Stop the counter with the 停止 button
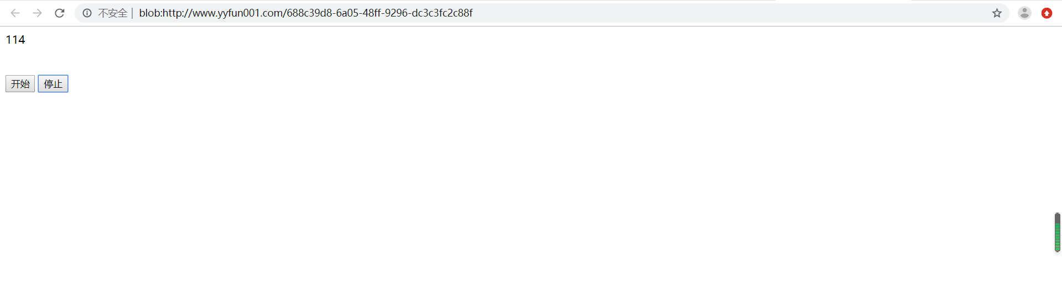 point(53,83)
